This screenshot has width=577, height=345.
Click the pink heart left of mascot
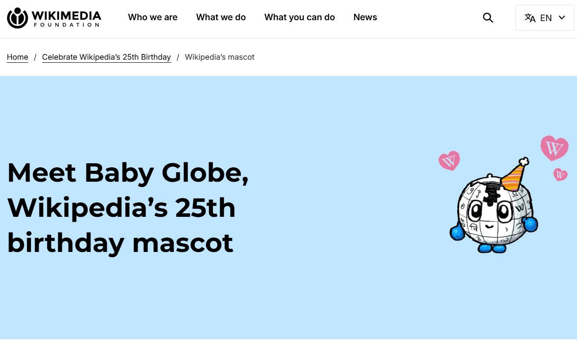click(x=449, y=161)
